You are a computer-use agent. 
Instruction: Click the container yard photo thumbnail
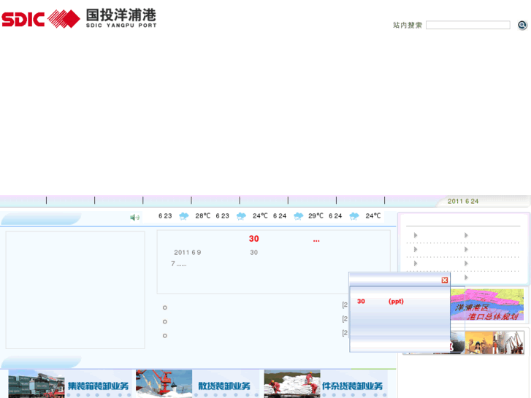click(37, 384)
